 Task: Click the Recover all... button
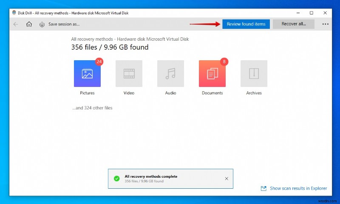(293, 24)
